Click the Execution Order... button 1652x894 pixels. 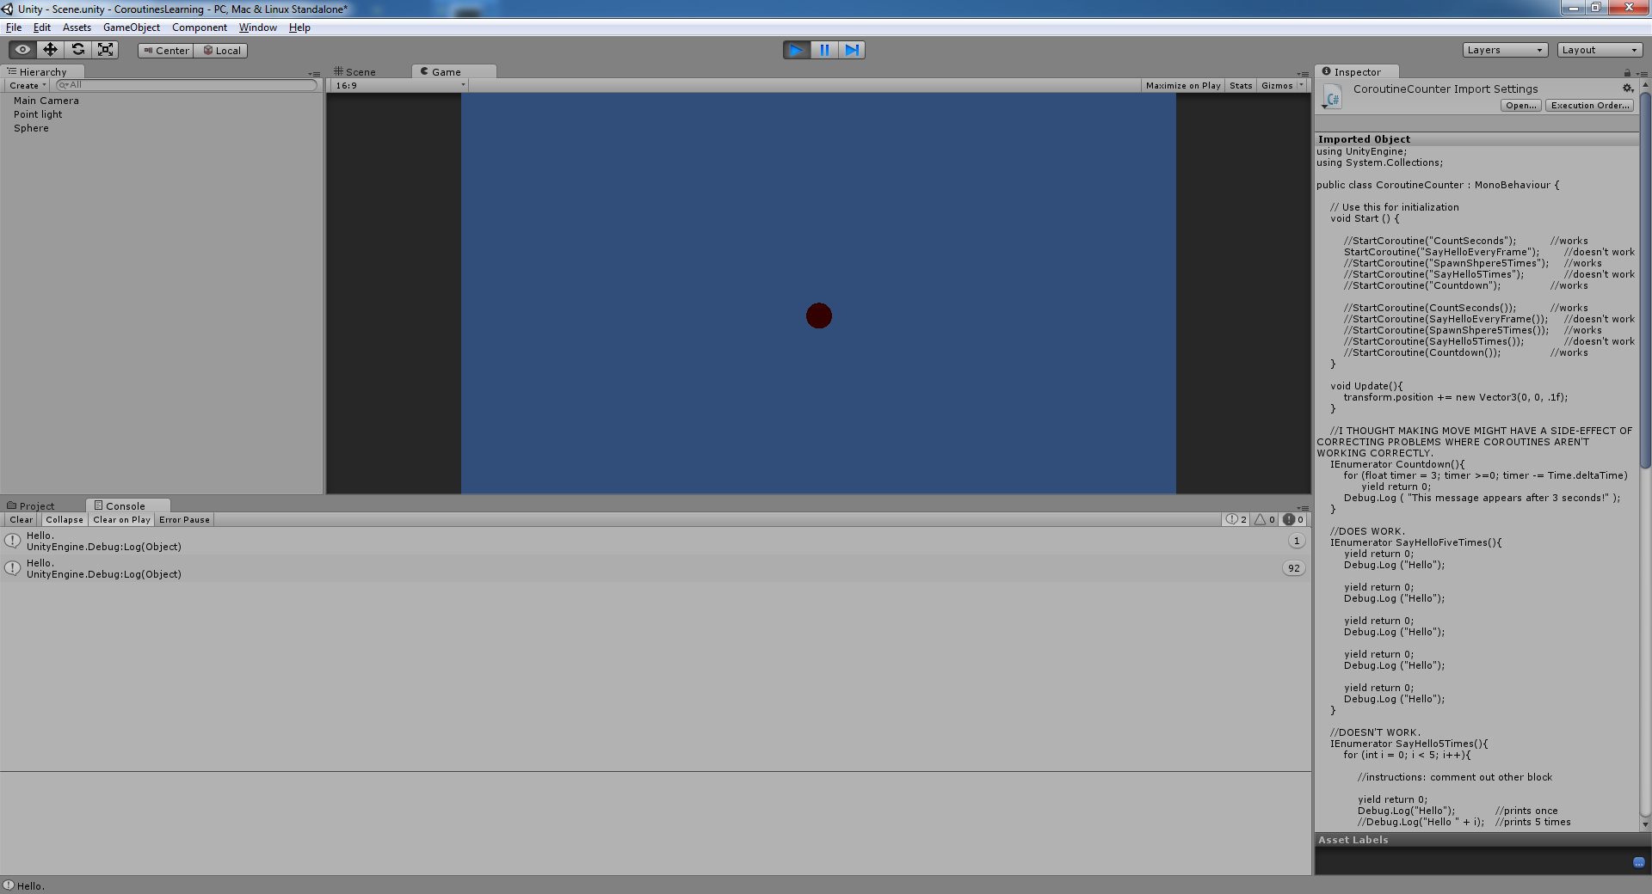(x=1590, y=106)
